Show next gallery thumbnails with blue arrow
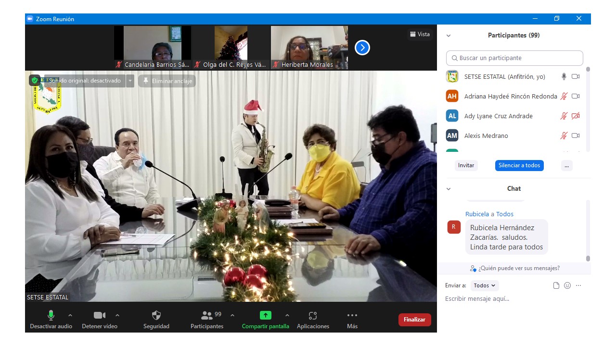This screenshot has height=346, width=616. click(362, 48)
